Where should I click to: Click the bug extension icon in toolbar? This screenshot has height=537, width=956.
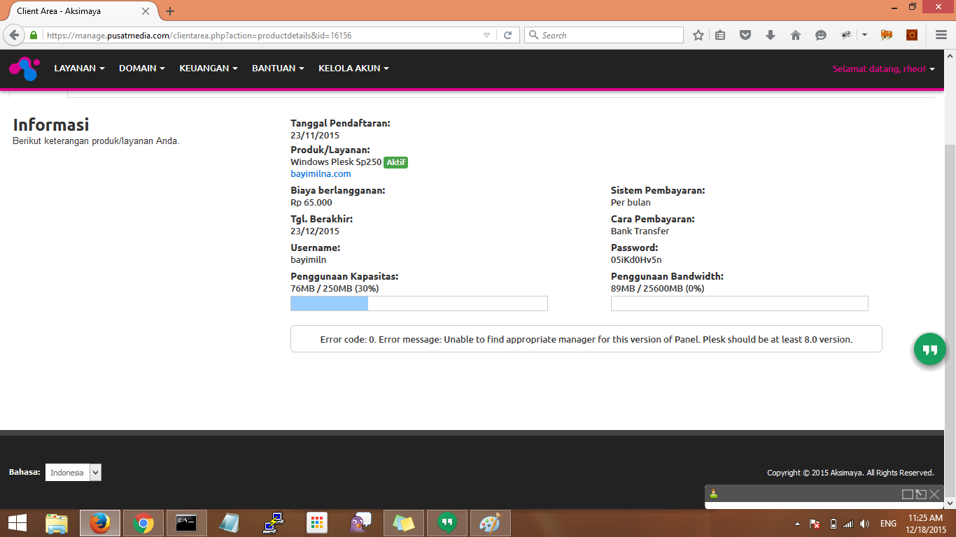[846, 35]
